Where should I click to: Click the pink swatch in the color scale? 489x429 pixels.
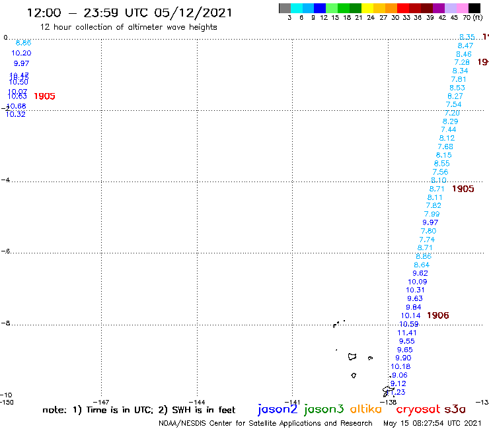tap(462, 8)
